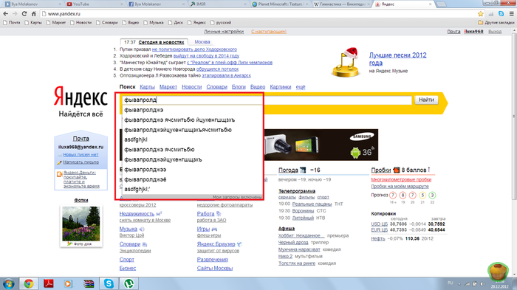
Task: Open the Другие закладки folder
Action: point(496,22)
